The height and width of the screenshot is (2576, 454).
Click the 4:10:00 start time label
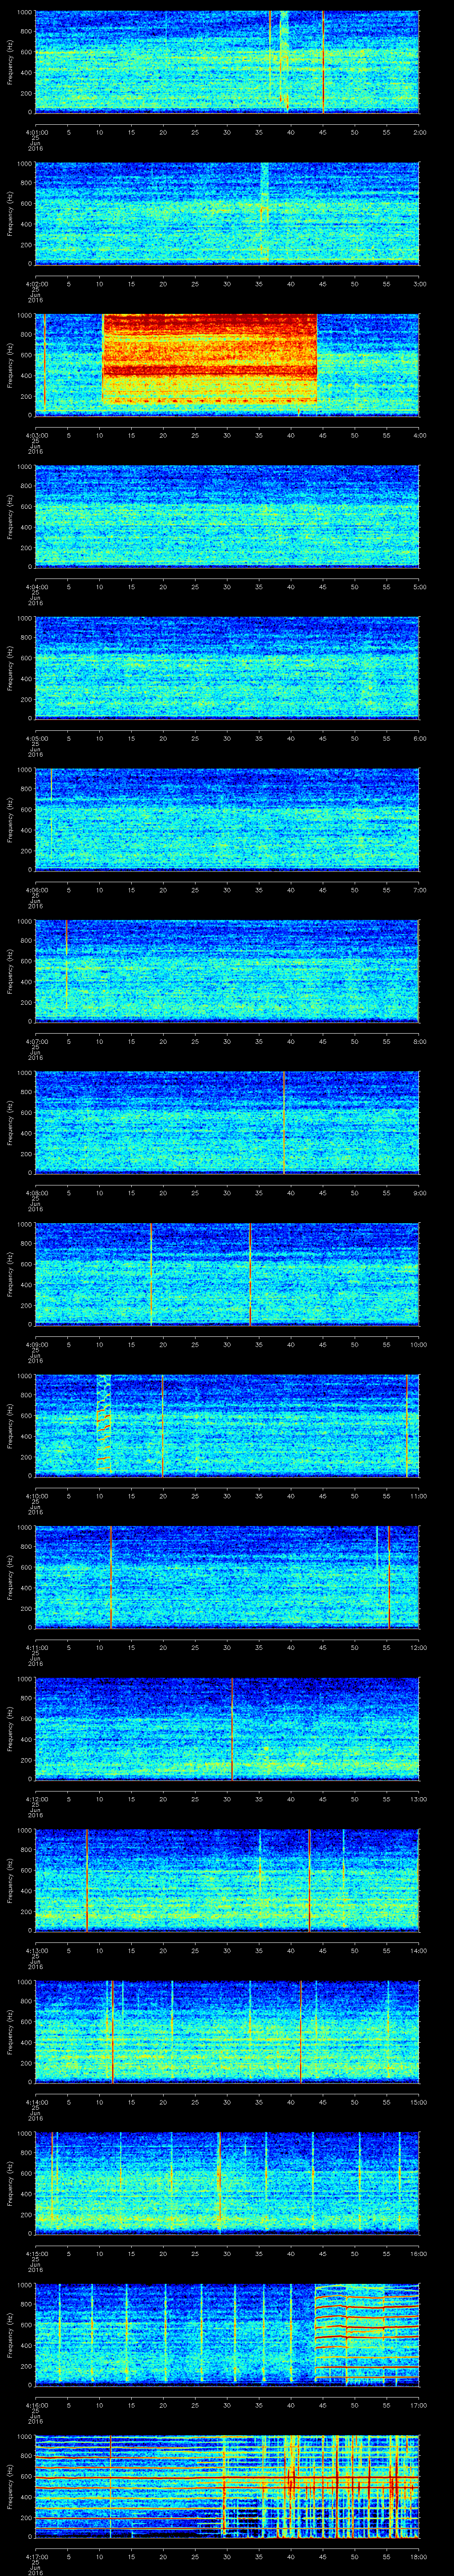36,1496
